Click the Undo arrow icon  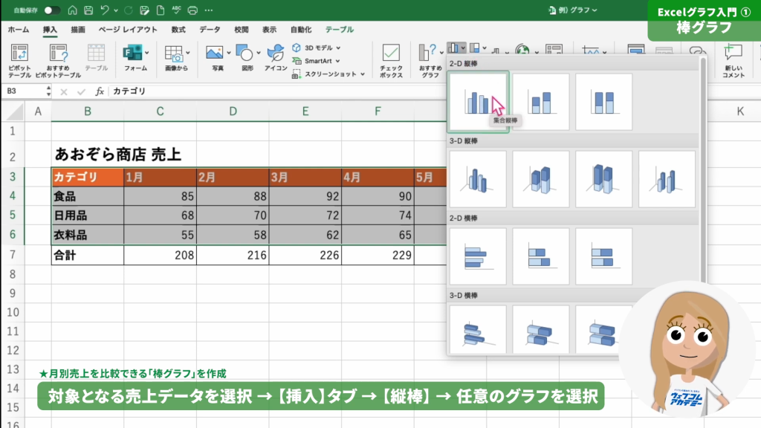click(x=105, y=10)
